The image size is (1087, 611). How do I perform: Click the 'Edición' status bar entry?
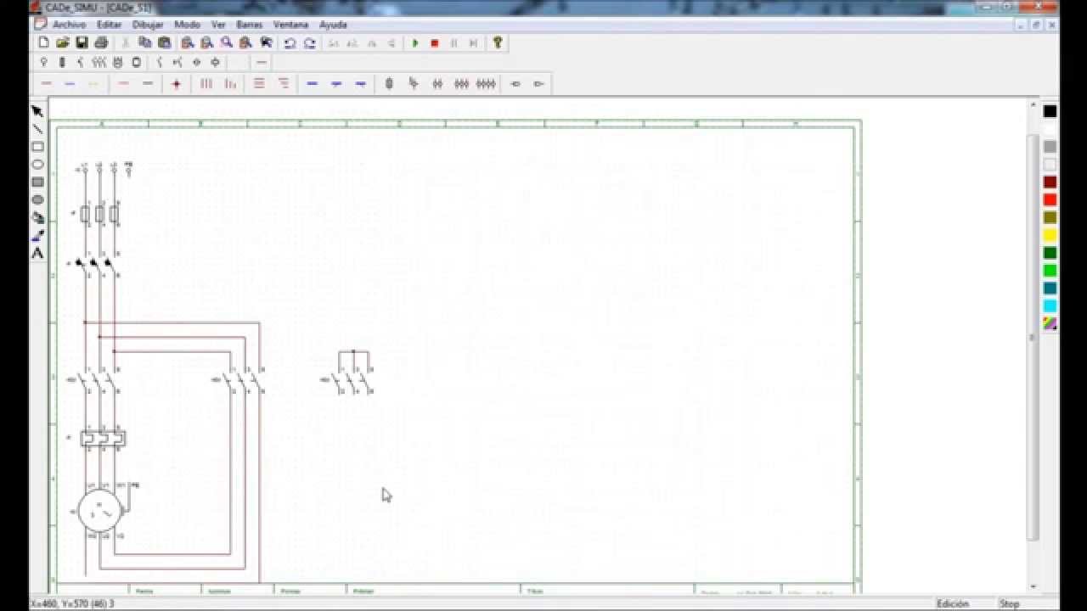coord(952,604)
